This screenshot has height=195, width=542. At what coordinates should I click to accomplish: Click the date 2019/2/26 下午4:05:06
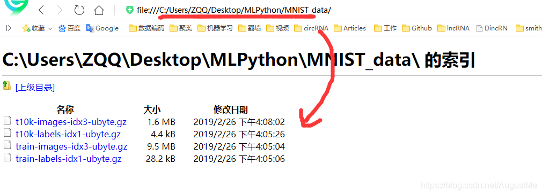(x=239, y=159)
